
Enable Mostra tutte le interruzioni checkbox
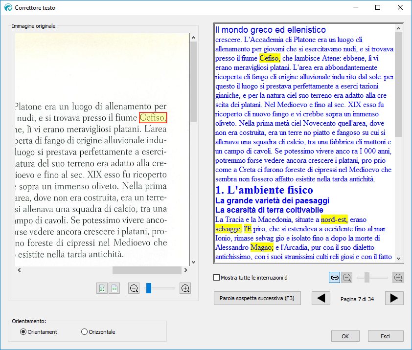click(x=217, y=278)
